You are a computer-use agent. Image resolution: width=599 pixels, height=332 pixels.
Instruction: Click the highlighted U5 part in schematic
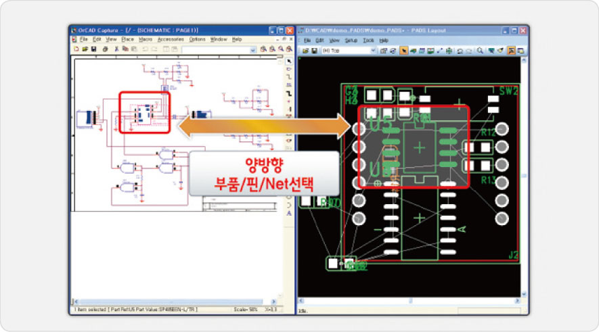tap(145, 113)
